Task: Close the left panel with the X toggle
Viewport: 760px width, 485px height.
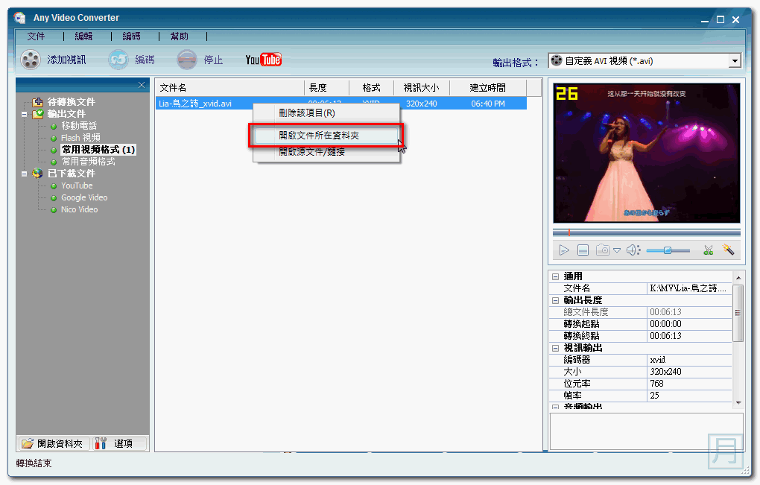Action: tap(142, 85)
